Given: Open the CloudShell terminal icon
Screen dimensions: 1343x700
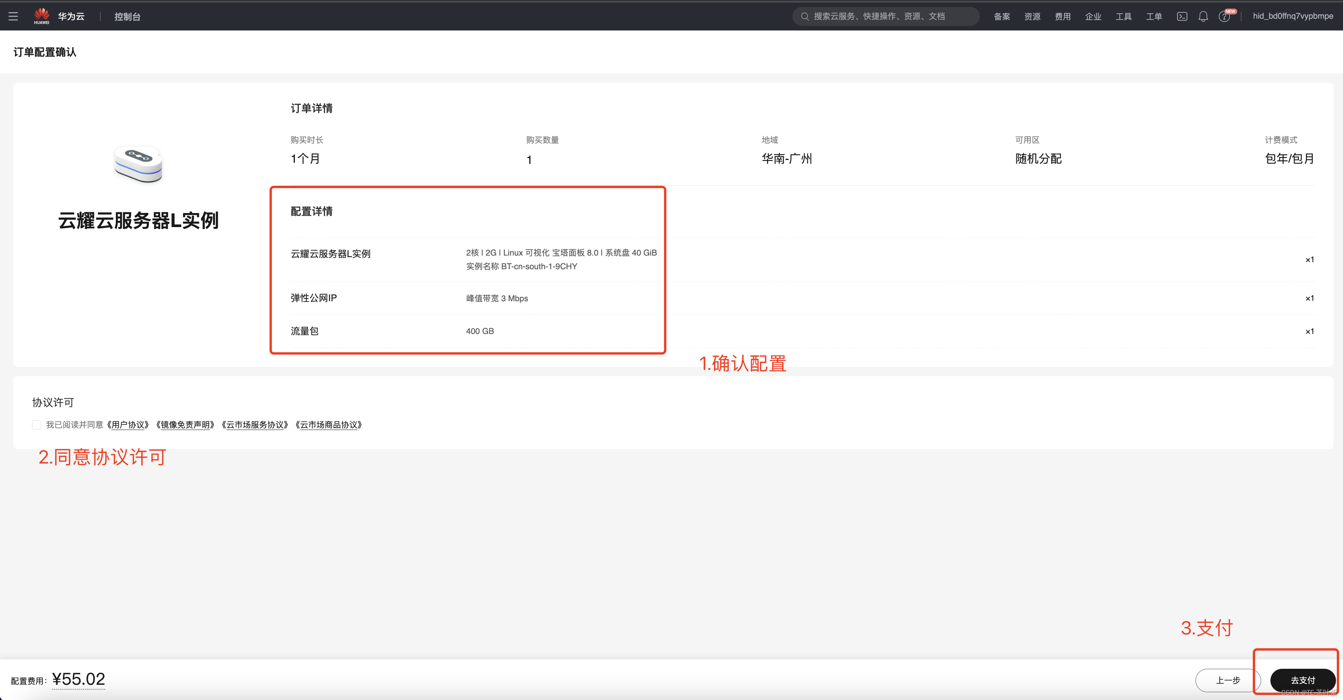Looking at the screenshot, I should click(1182, 17).
